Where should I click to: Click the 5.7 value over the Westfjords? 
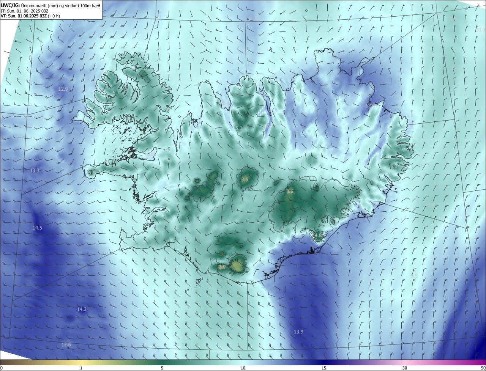tap(116, 93)
